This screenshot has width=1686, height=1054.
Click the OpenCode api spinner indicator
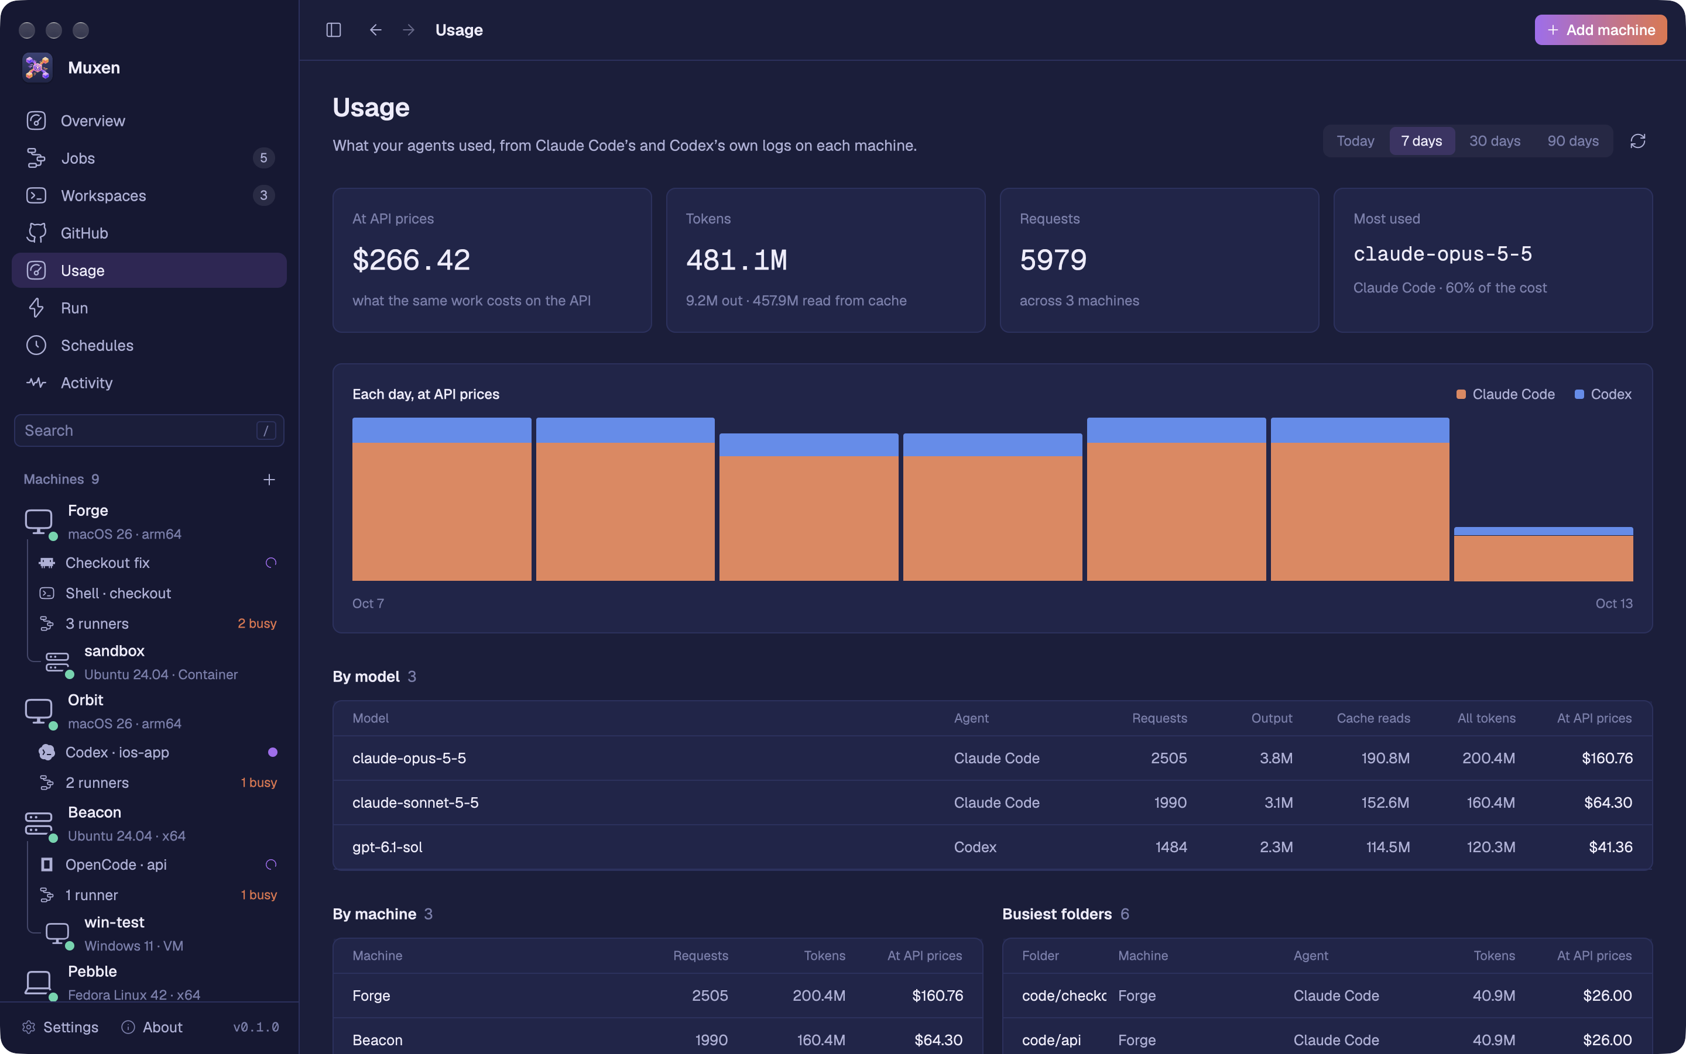[x=272, y=864]
